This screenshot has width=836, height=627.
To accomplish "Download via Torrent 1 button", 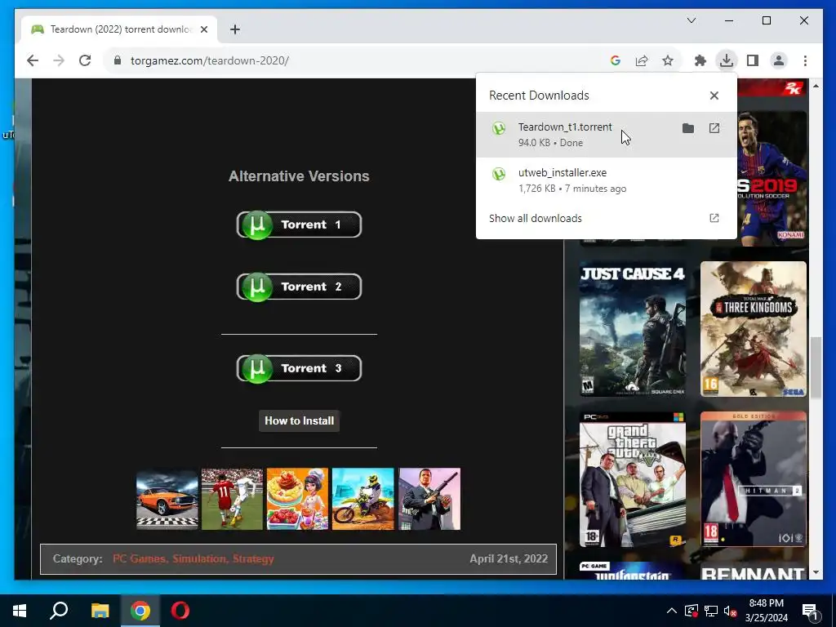I will click(x=299, y=225).
